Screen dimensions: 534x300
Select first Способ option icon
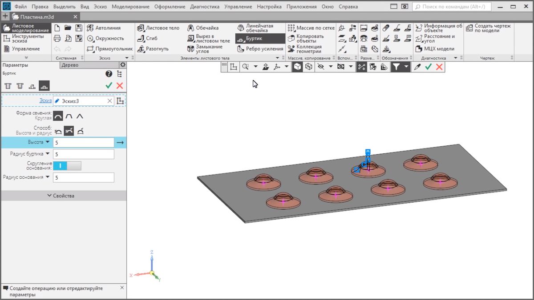pyautogui.click(x=58, y=131)
